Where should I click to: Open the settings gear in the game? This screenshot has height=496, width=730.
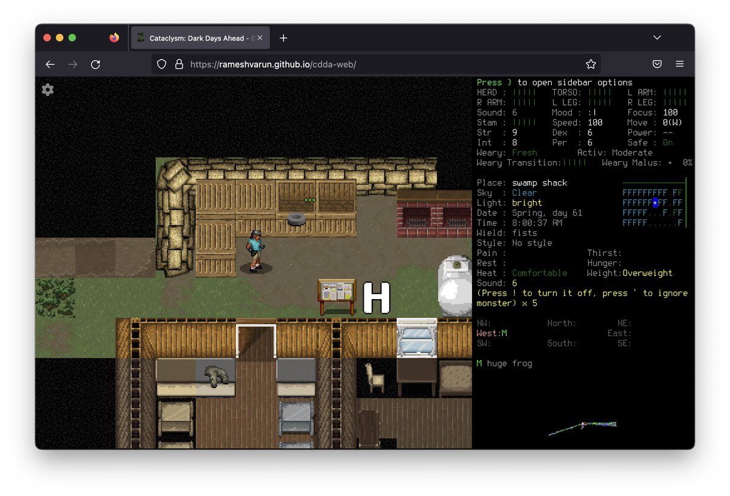click(48, 90)
